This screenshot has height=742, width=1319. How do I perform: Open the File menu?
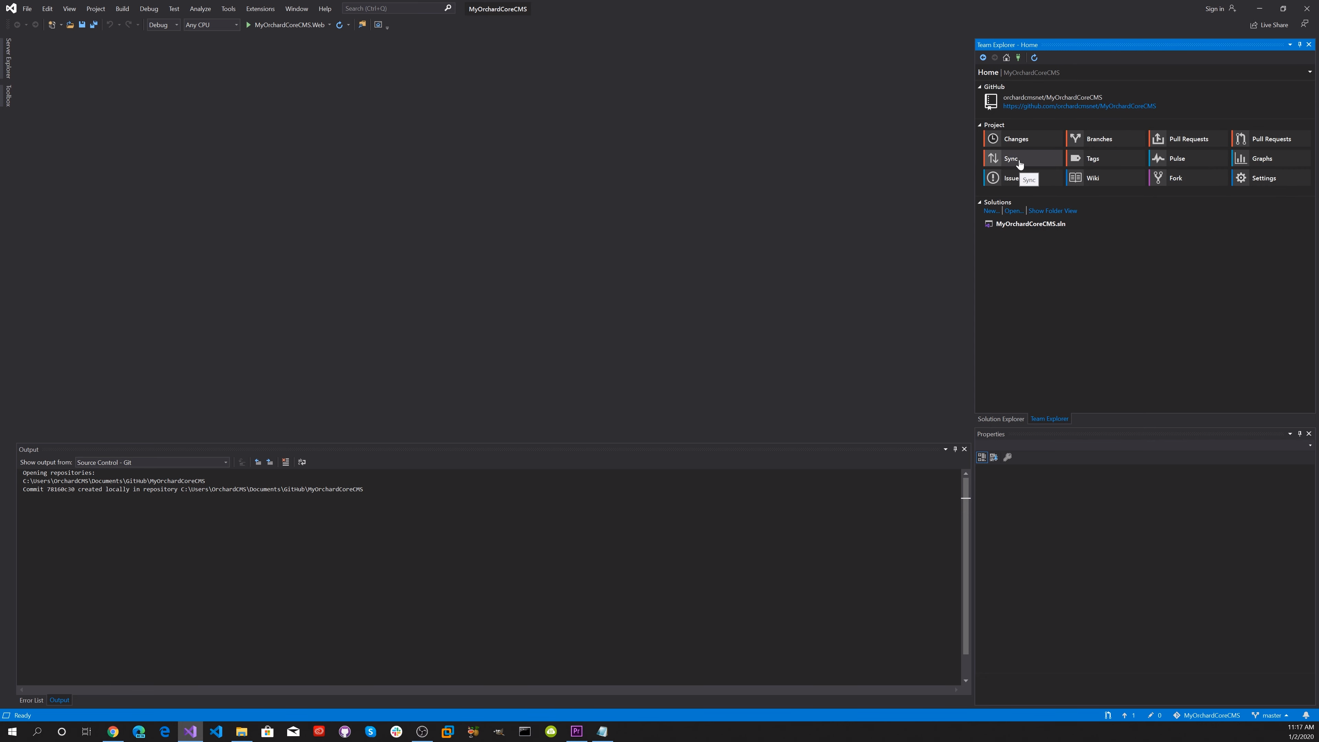point(27,9)
